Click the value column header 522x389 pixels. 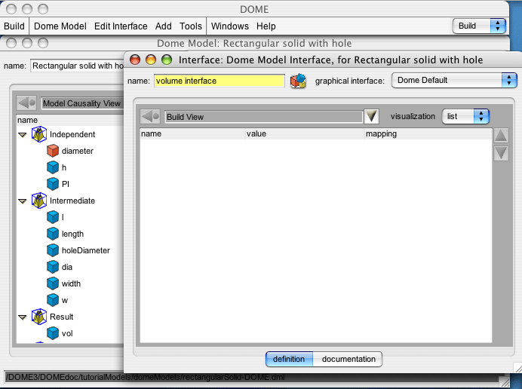pyautogui.click(x=305, y=133)
